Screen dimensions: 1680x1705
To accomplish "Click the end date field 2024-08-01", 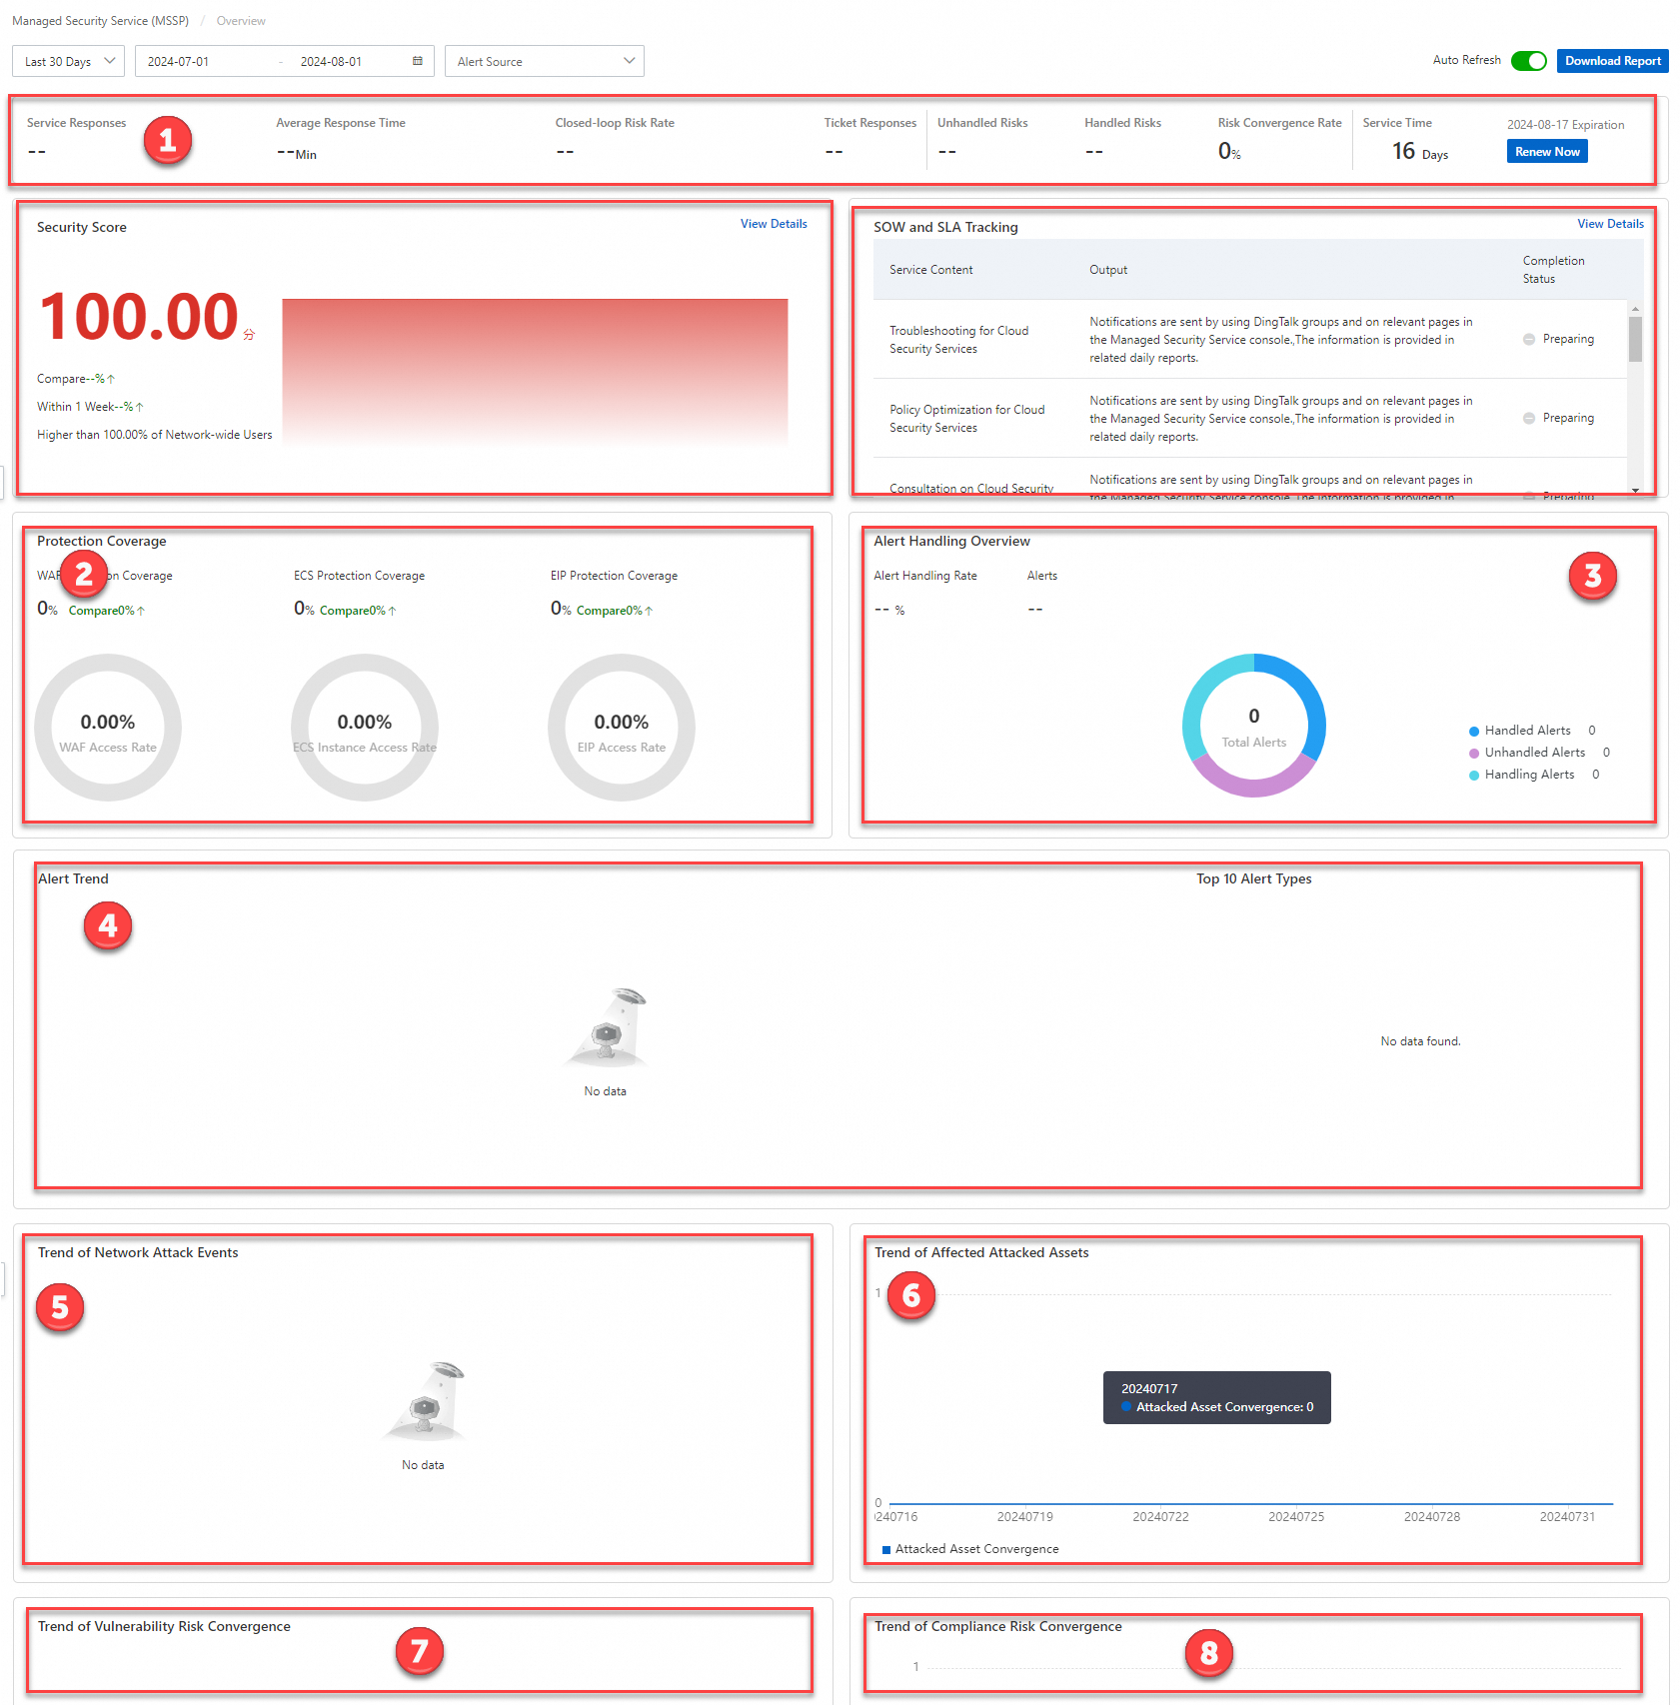I will (x=332, y=62).
